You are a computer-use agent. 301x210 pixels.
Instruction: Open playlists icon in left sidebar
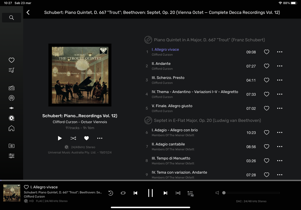[12, 70]
